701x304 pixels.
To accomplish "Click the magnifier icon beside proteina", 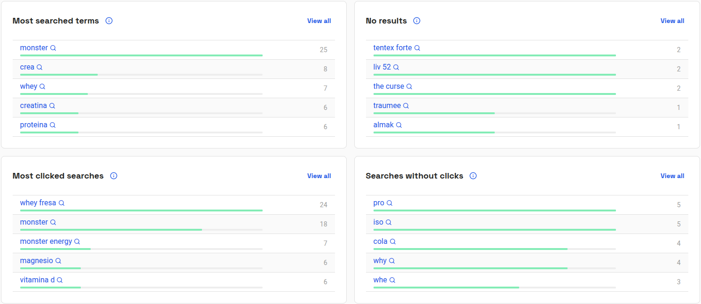I will 53,125.
